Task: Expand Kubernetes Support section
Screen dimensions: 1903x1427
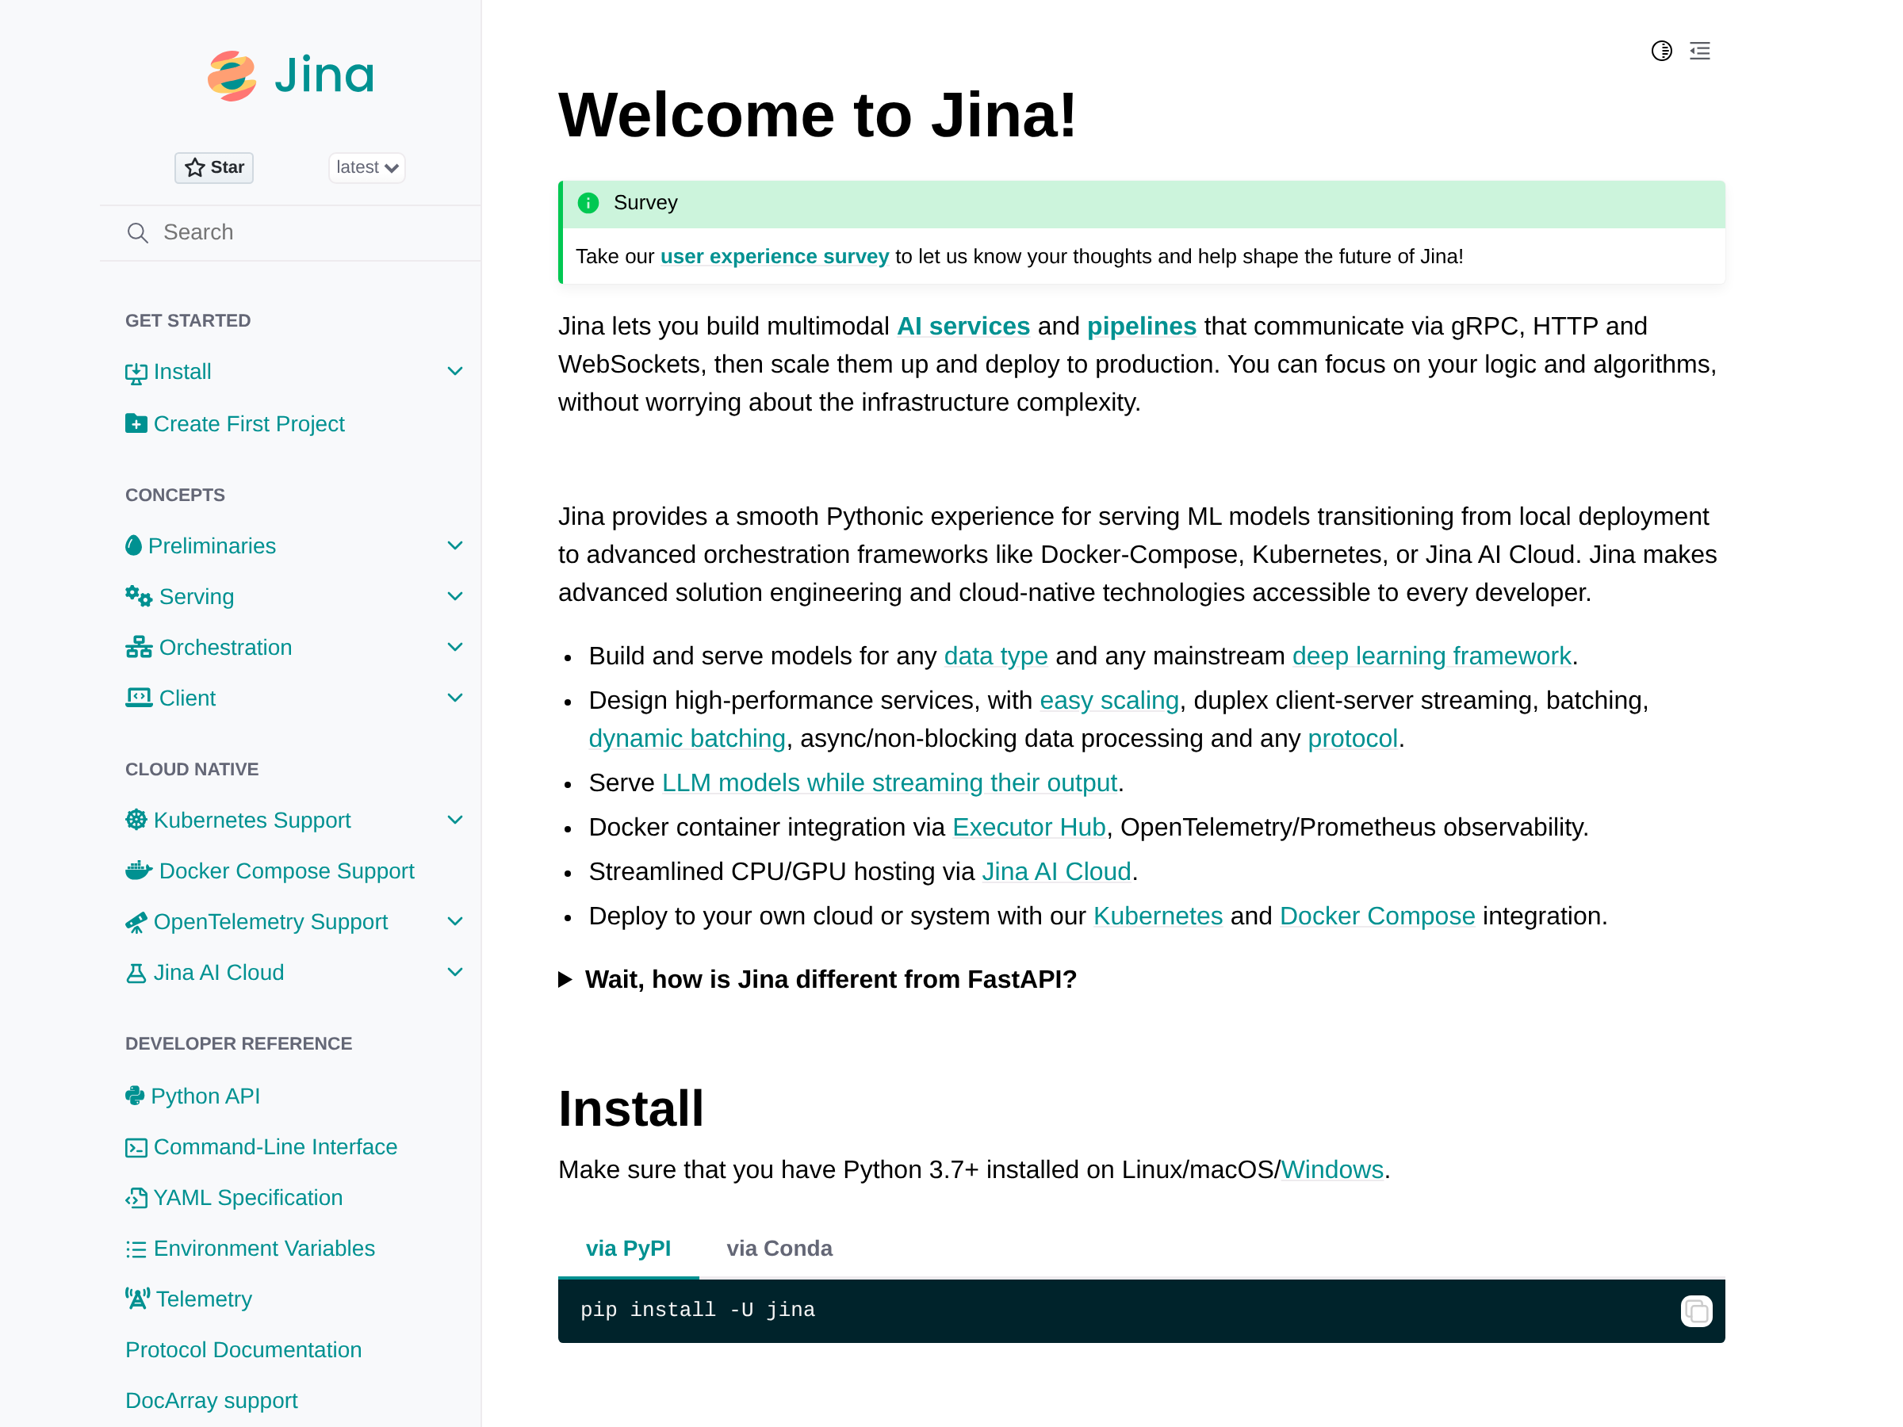Action: pyautogui.click(x=455, y=820)
